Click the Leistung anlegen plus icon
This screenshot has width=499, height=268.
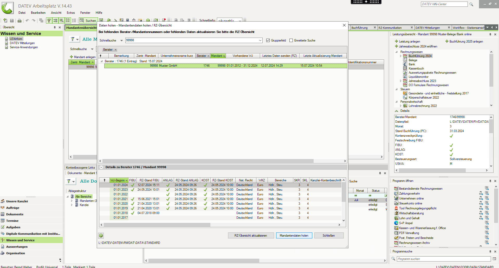(396, 42)
